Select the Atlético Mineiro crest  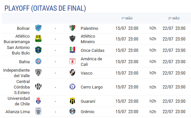(72, 39)
